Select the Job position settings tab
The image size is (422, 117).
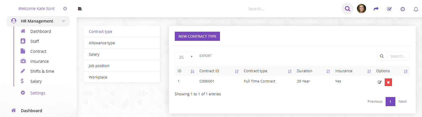(x=122, y=66)
